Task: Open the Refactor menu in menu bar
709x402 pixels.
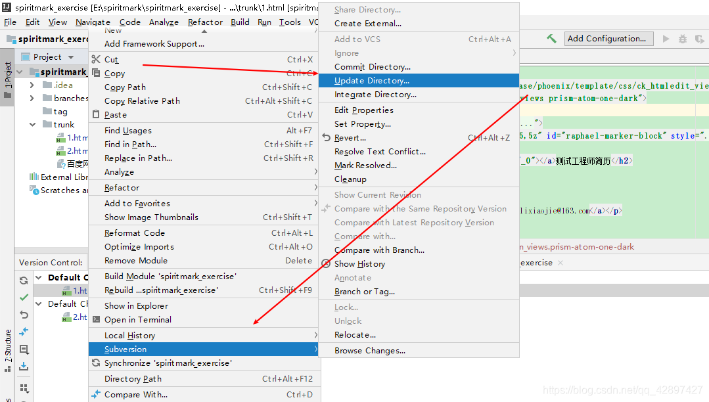Action: point(205,22)
